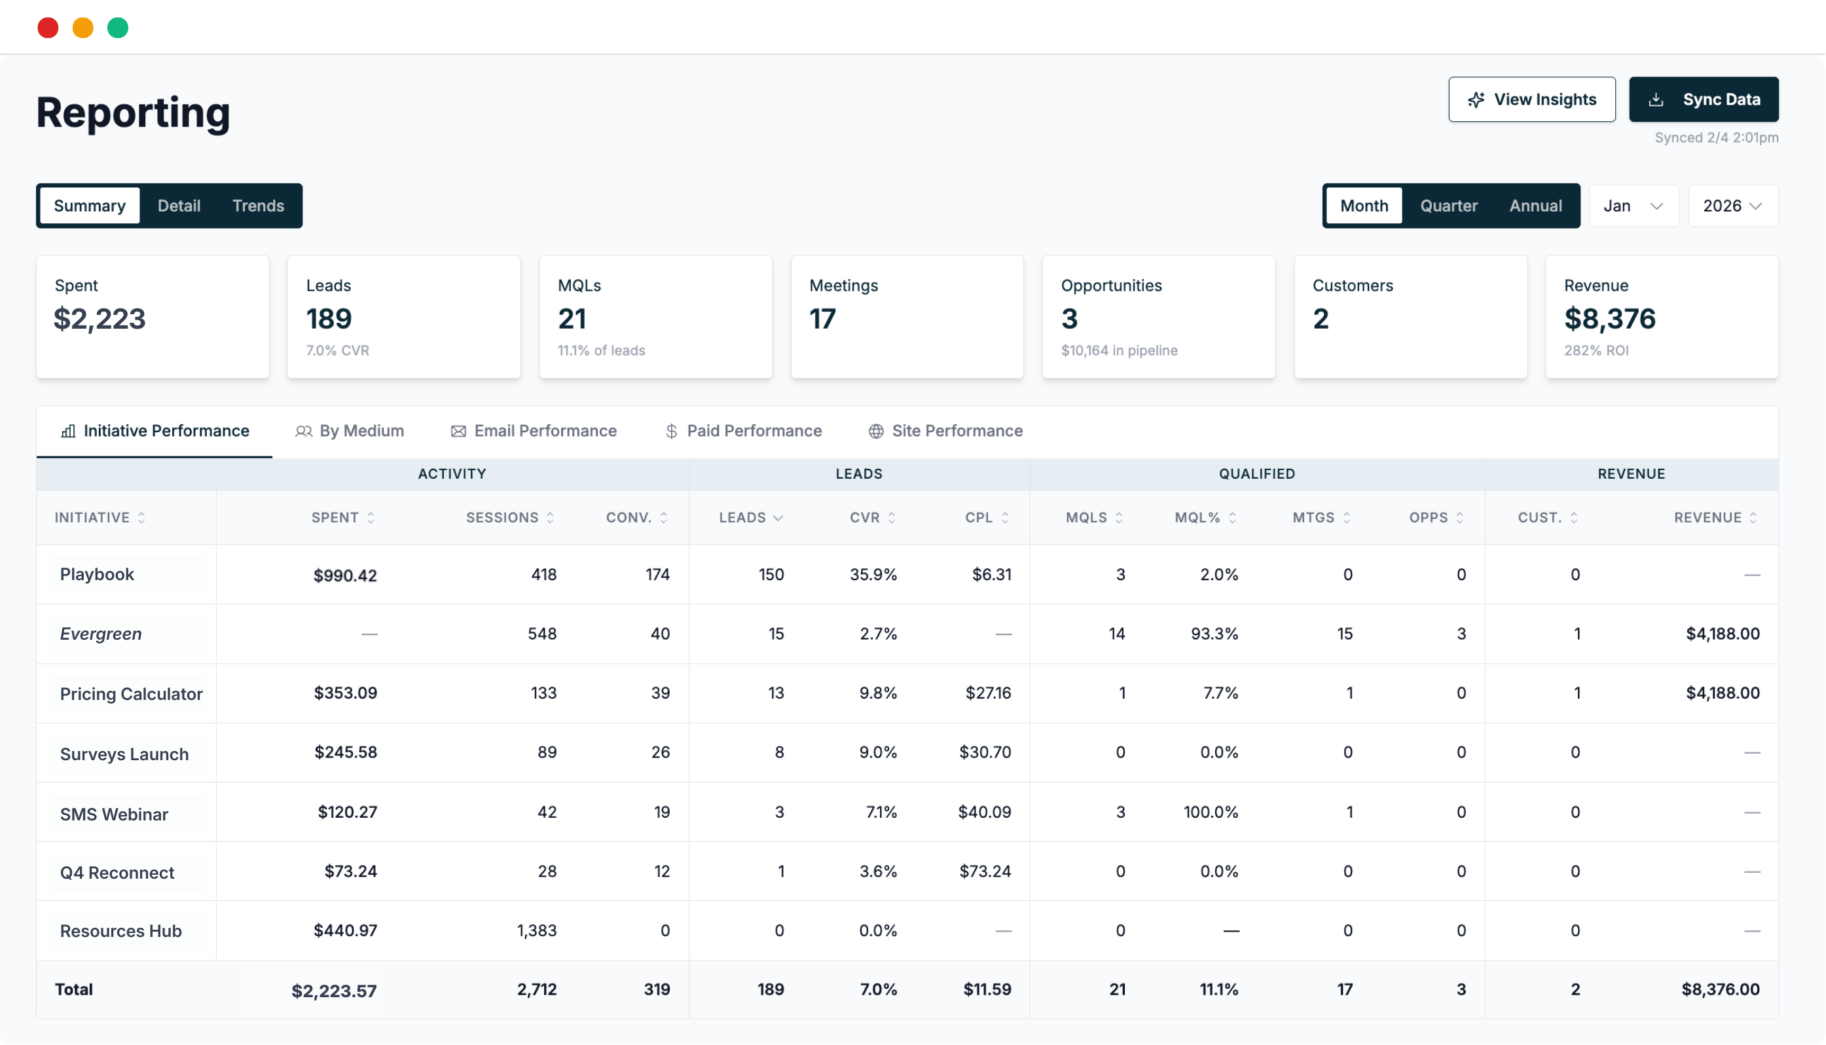The height and width of the screenshot is (1045, 1826).
Task: Switch to the Detail view tab
Action: tap(179, 206)
